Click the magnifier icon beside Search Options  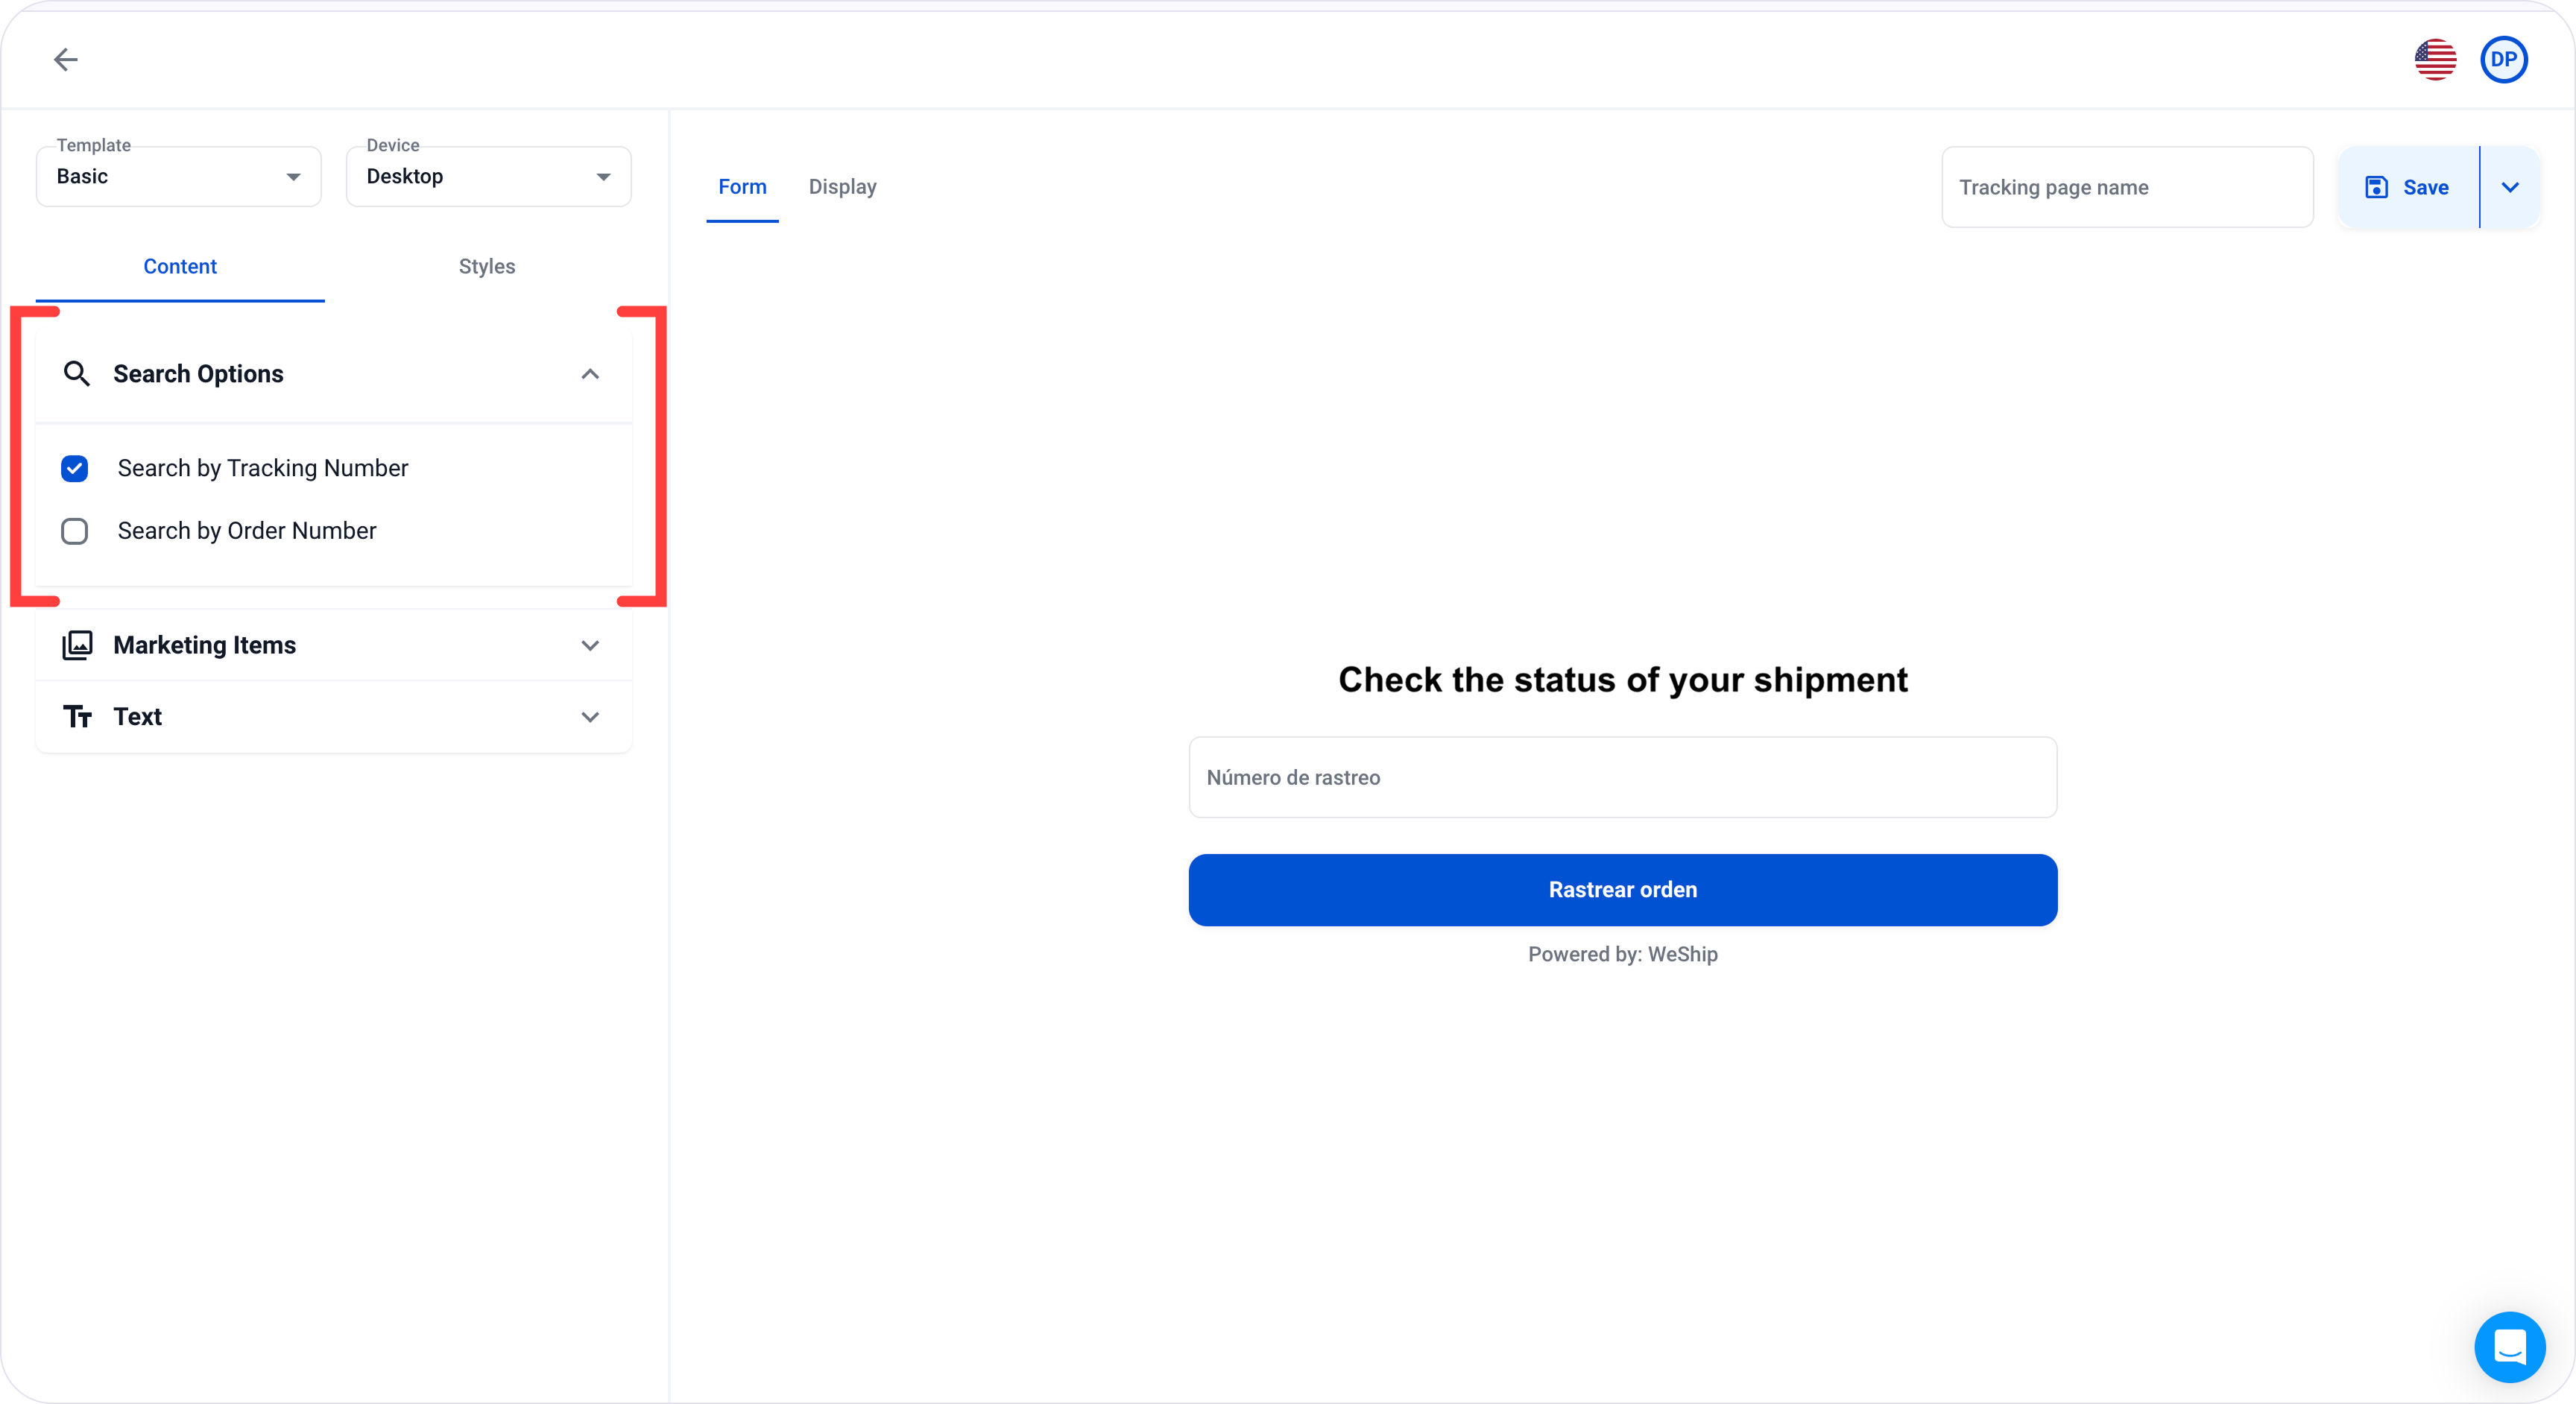[x=77, y=374]
